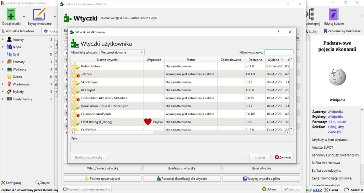Click the Znajdź magnifier in tag browser
The height and width of the screenshot is (193, 364).
tap(37, 183)
